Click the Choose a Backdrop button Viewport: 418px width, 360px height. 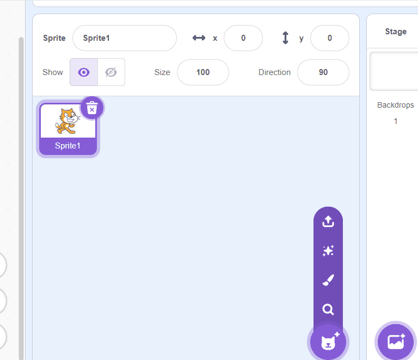pyautogui.click(x=396, y=342)
